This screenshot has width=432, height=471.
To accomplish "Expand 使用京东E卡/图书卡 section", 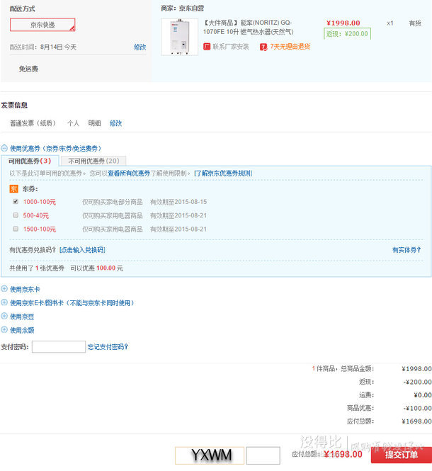I will [x=4, y=302].
